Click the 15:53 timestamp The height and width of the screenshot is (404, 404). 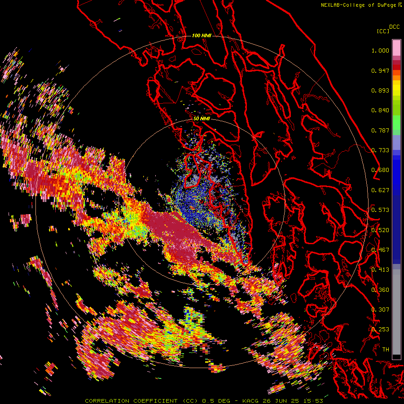point(313,401)
